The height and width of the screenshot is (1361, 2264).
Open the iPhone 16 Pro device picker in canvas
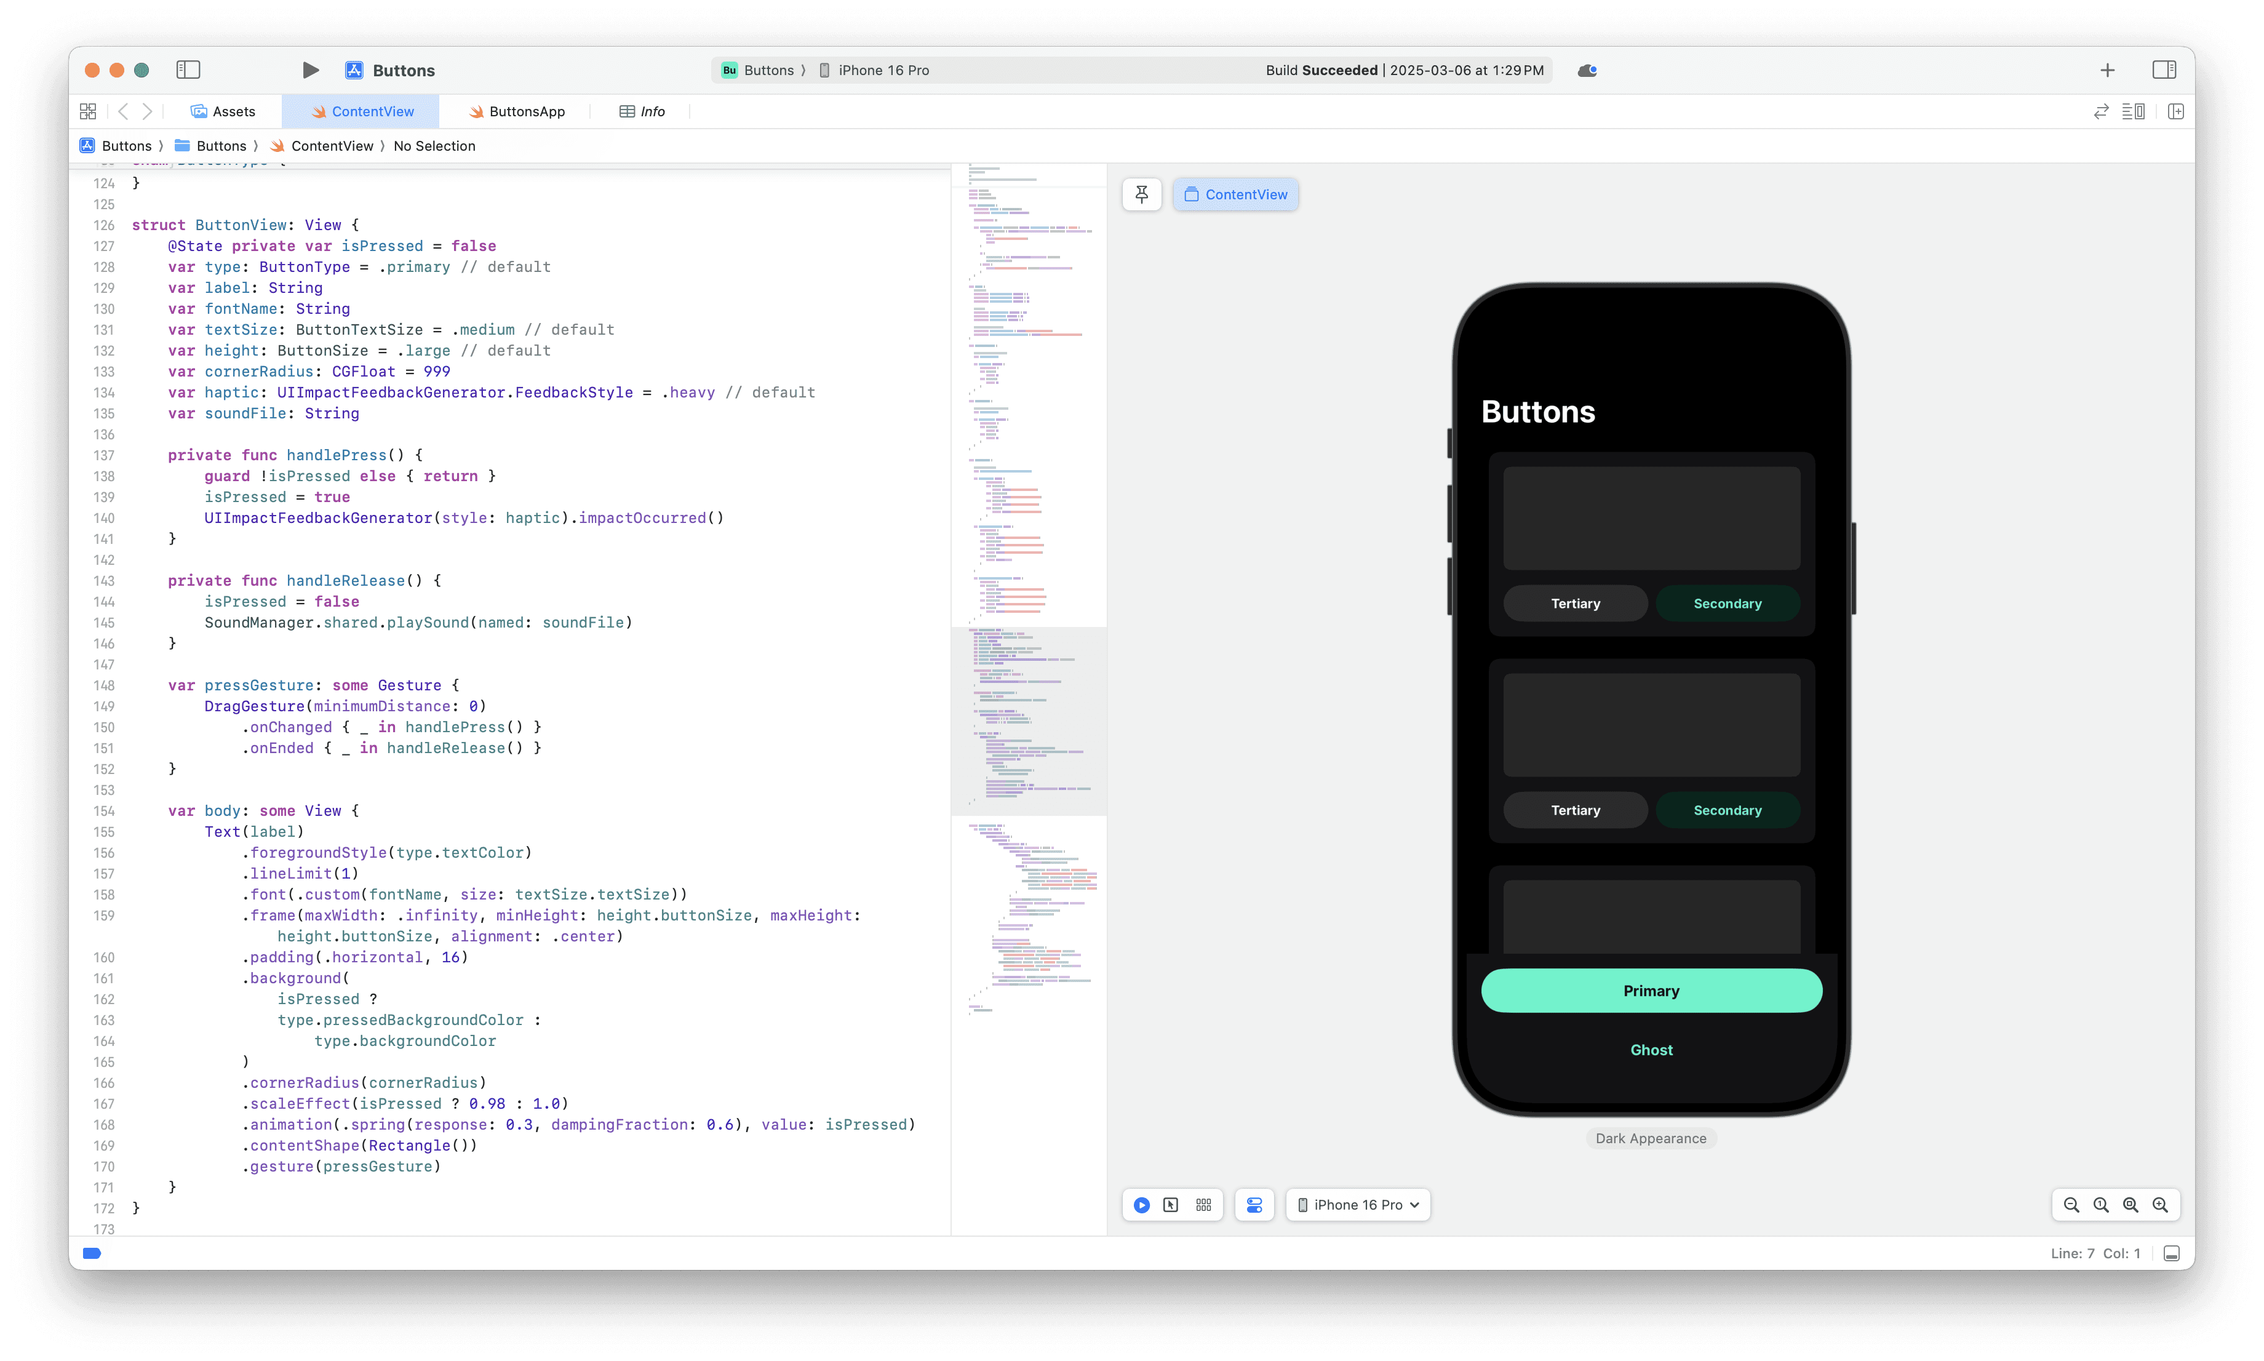tap(1357, 1205)
